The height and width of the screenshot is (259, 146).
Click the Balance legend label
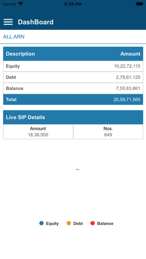coord(105,224)
